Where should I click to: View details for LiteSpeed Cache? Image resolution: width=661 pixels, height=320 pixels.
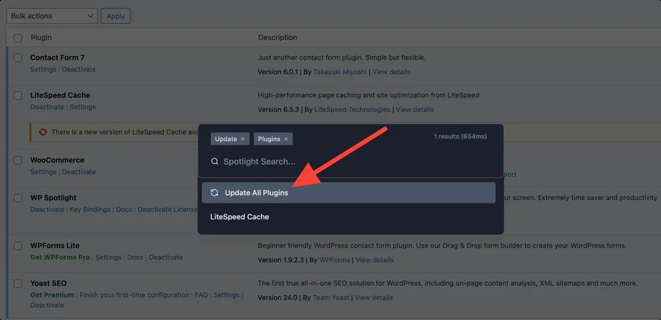tap(415, 110)
